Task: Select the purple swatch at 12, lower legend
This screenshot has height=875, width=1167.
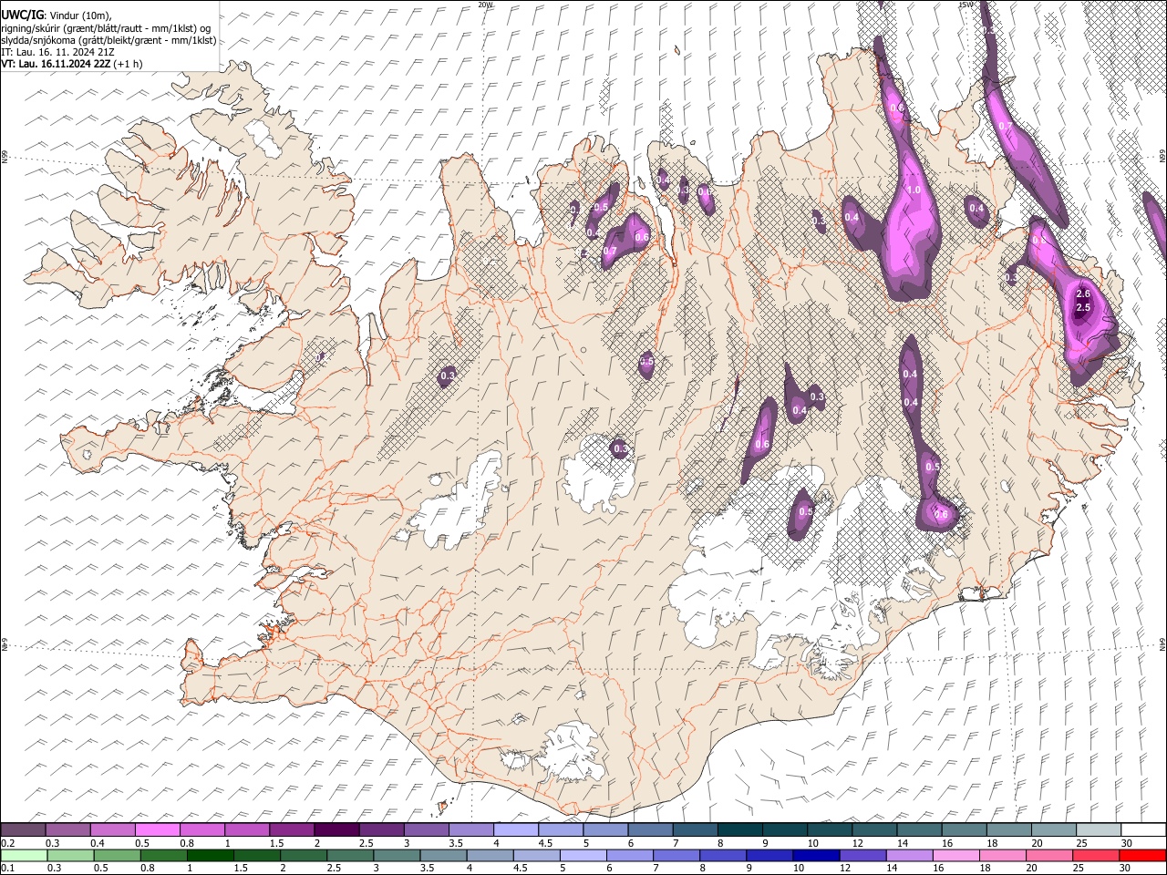Action: (864, 855)
